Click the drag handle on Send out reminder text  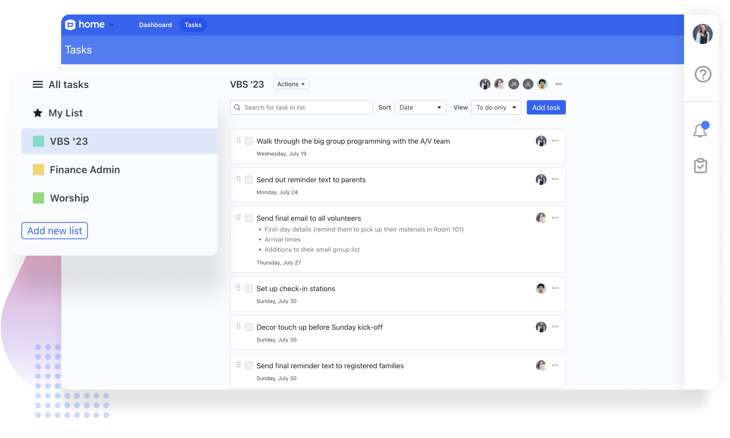point(238,179)
